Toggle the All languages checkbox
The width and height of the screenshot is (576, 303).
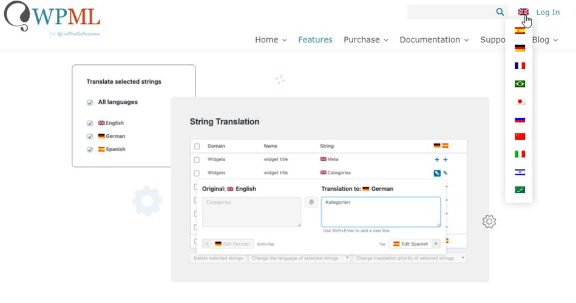[90, 103]
